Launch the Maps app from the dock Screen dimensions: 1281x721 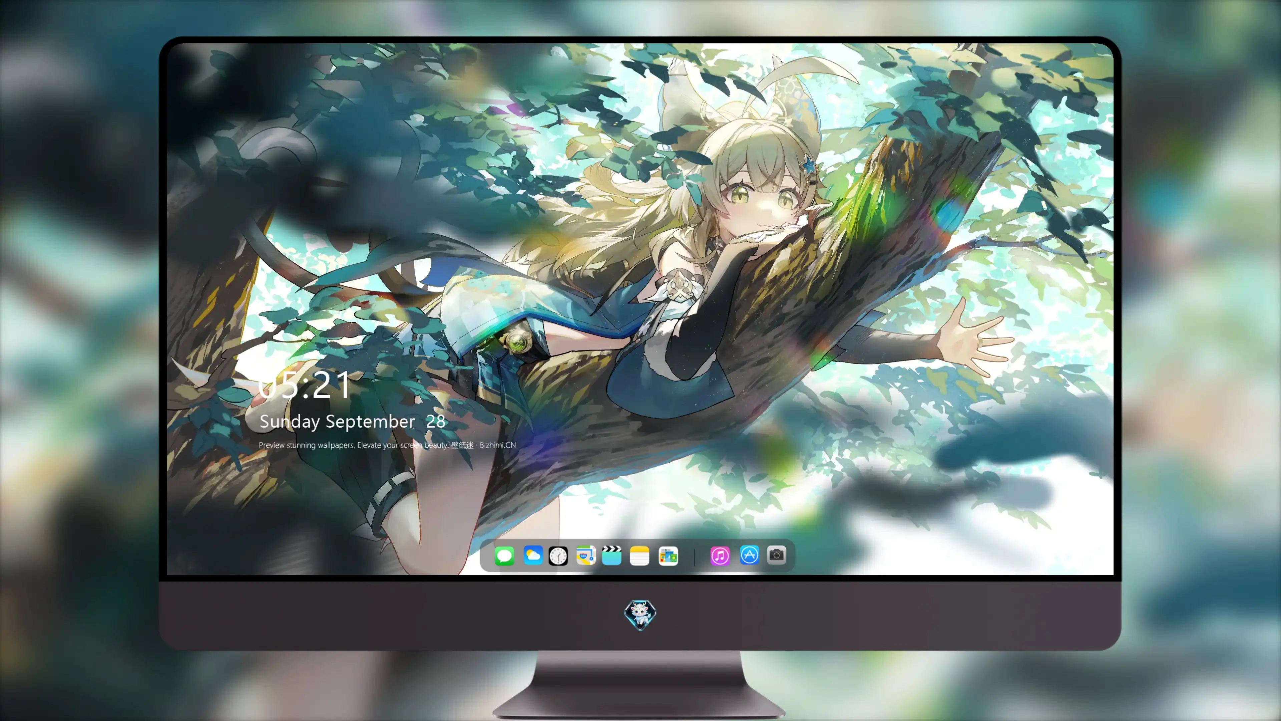click(x=586, y=555)
